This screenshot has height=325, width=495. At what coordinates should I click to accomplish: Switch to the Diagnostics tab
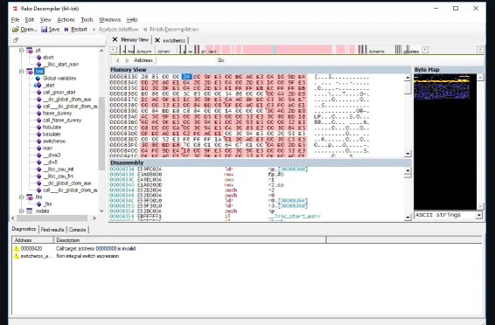24,229
